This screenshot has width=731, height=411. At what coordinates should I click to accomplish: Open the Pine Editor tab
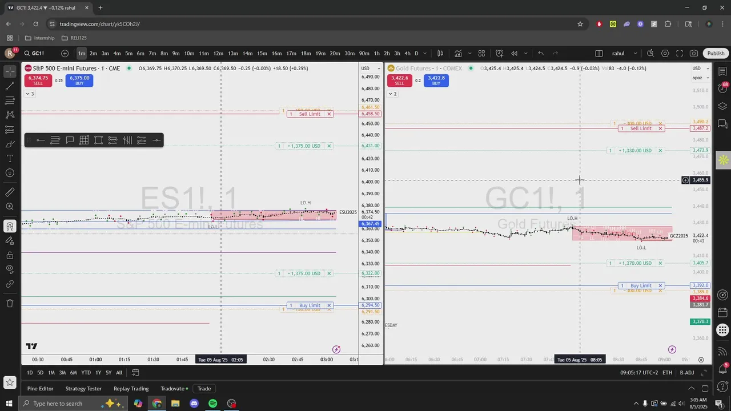pyautogui.click(x=40, y=389)
